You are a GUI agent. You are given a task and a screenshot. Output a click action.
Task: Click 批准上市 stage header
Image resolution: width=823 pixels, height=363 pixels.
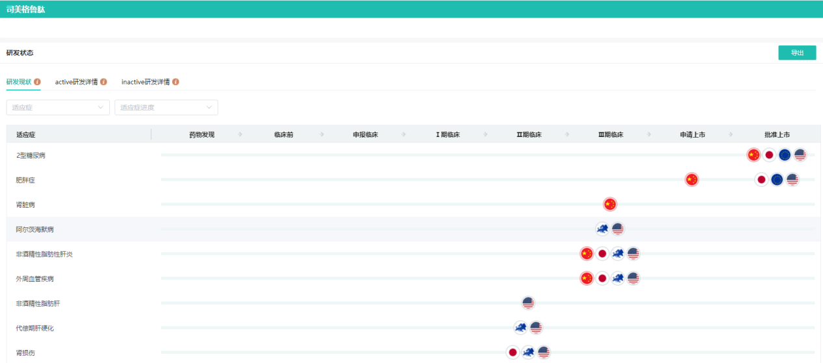778,134
